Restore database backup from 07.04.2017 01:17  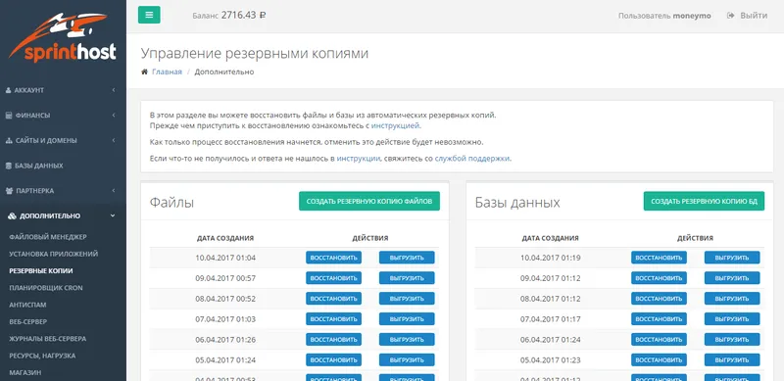659,319
